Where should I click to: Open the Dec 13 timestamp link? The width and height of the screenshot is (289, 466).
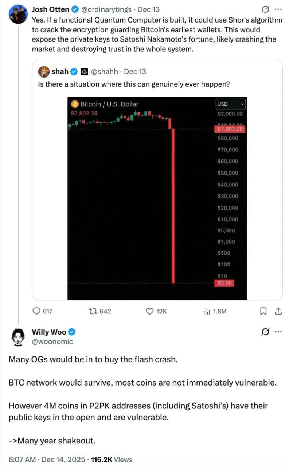148,9
